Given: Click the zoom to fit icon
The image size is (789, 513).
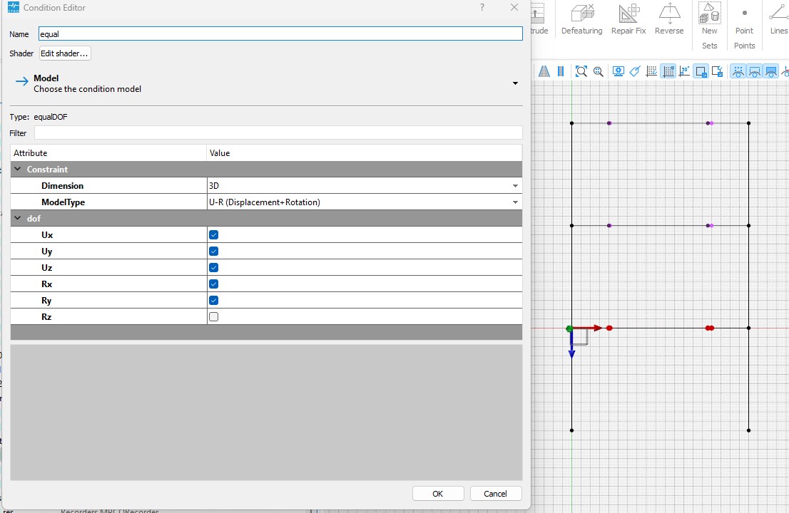Looking at the screenshot, I should pos(581,71).
